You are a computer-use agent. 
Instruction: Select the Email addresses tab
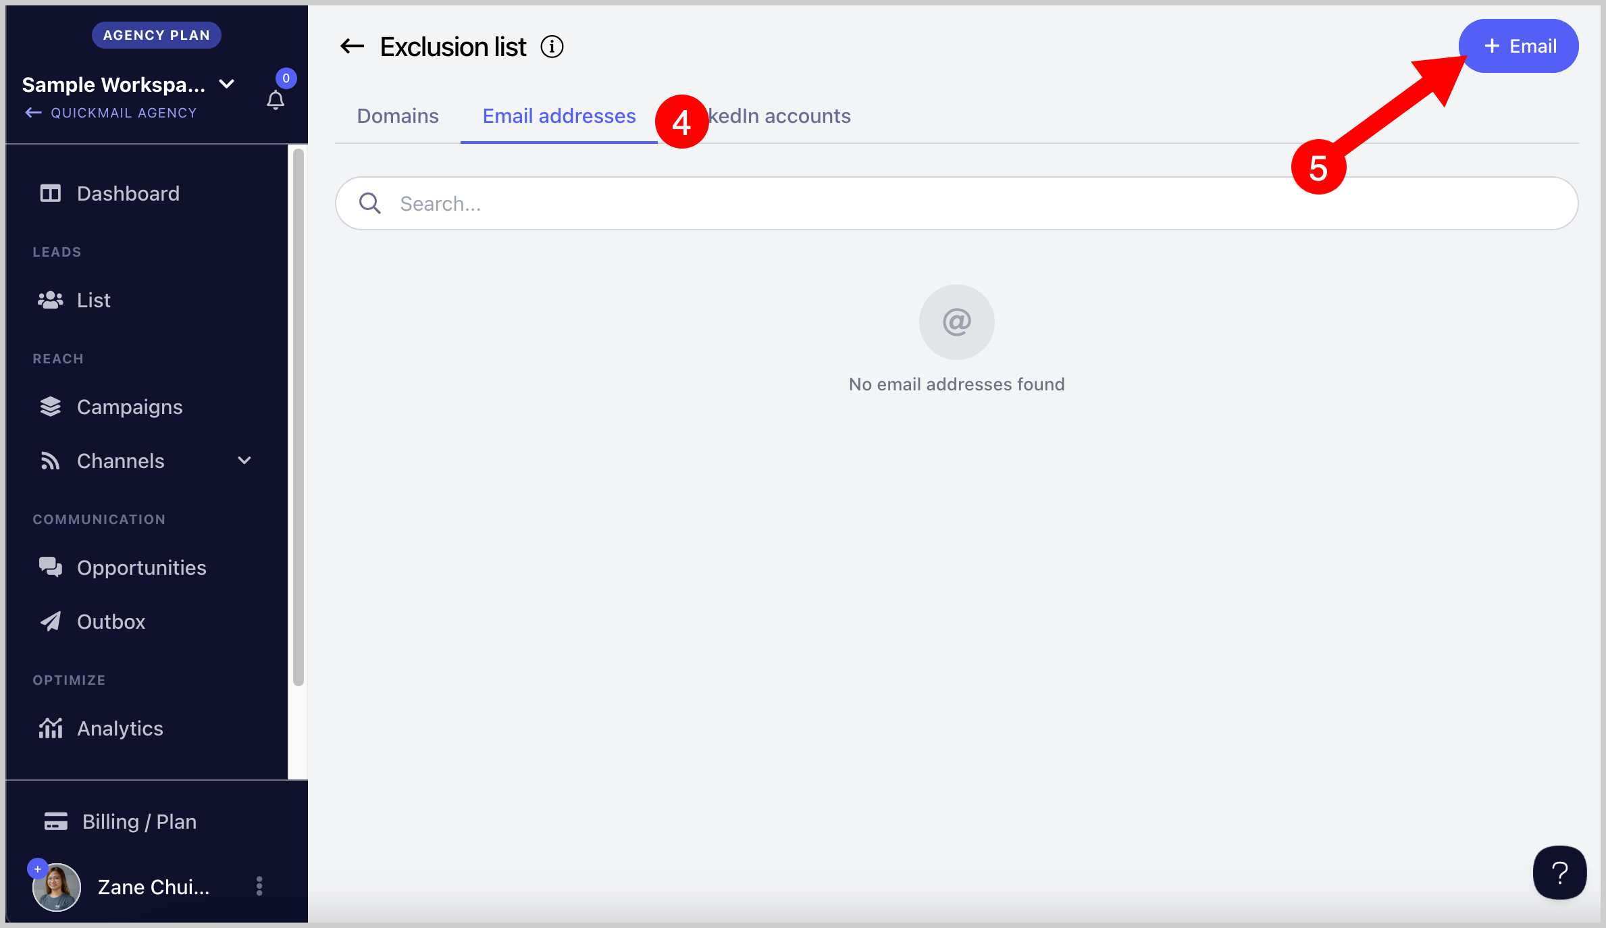pyautogui.click(x=559, y=116)
